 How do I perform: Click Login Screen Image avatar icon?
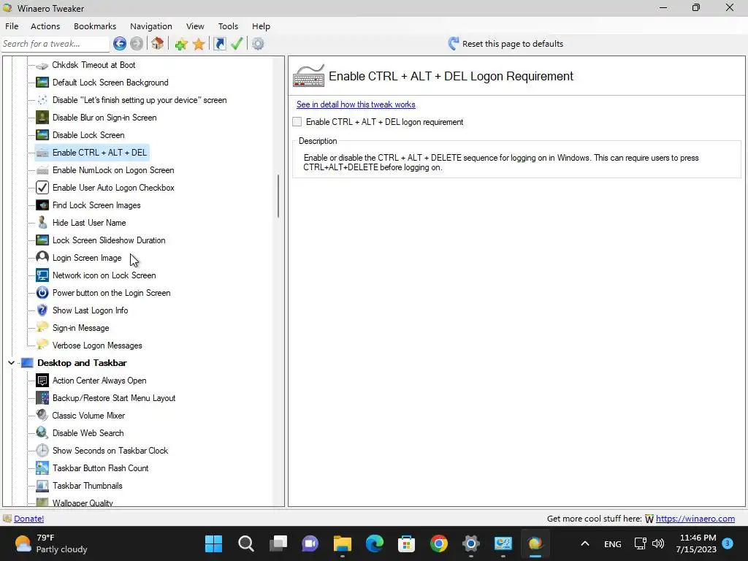pyautogui.click(x=42, y=258)
